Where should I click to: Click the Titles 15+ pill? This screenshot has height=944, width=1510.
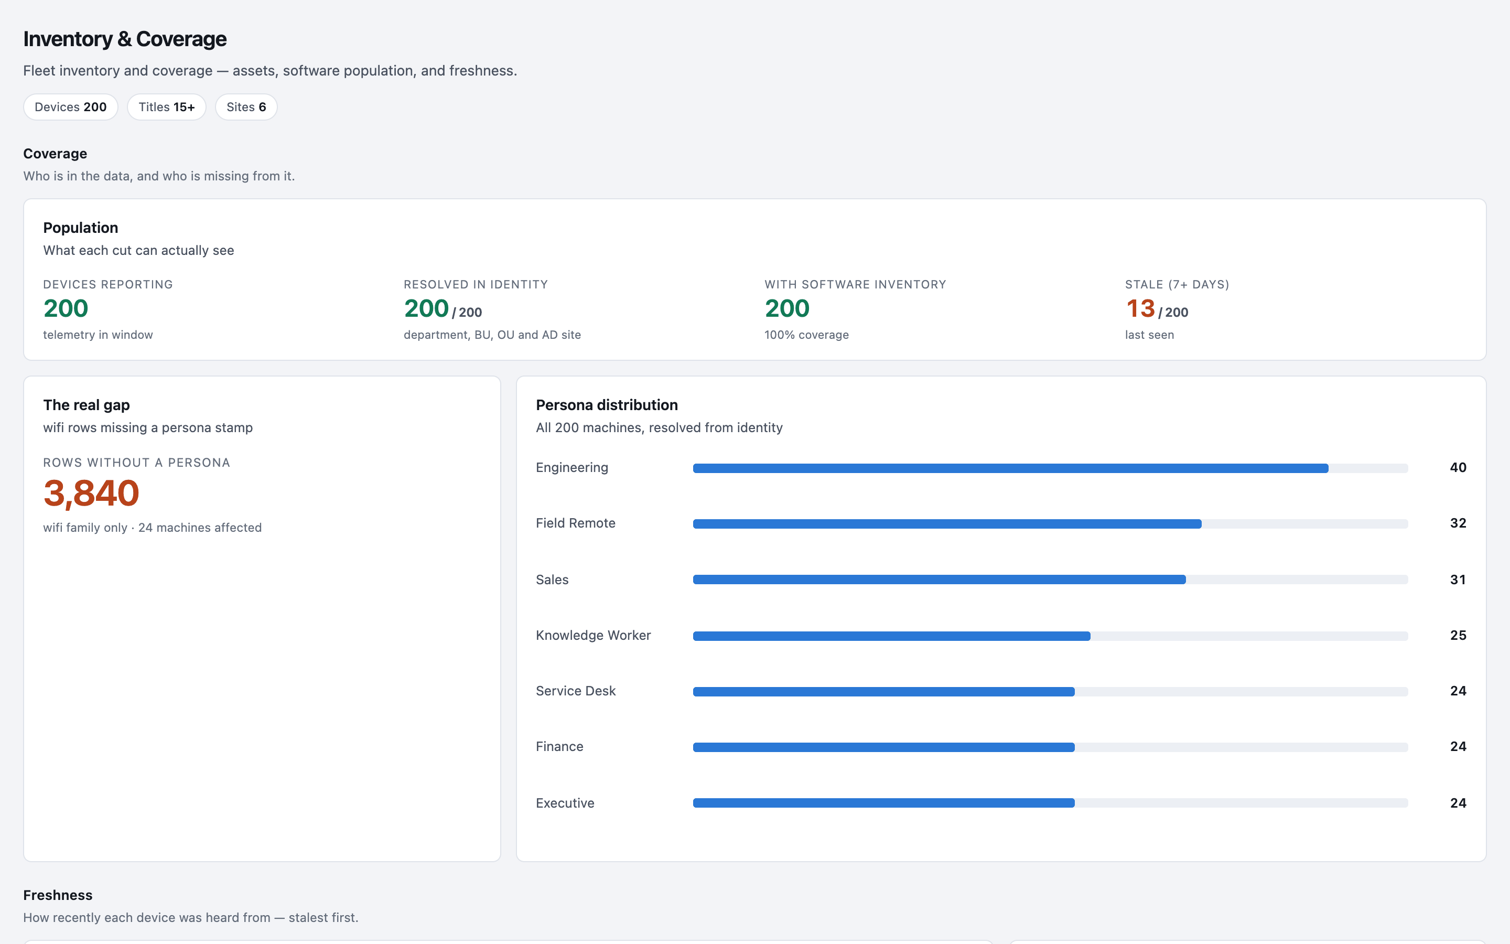(x=167, y=107)
